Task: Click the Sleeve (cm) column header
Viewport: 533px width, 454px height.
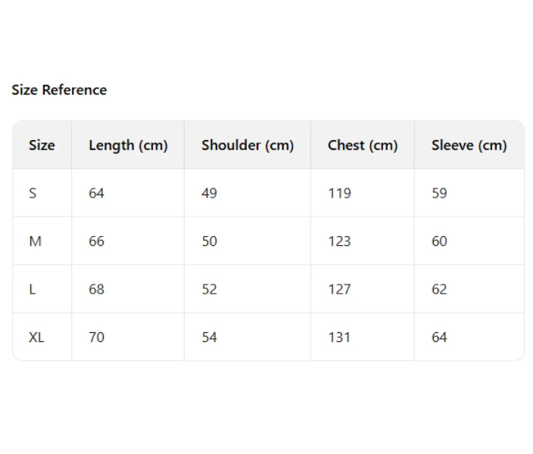Action: pos(469,145)
